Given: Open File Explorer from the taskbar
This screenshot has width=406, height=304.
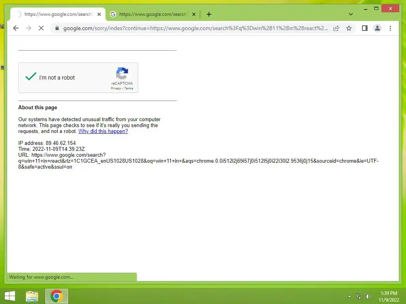Looking at the screenshot, I should pyautogui.click(x=32, y=296).
